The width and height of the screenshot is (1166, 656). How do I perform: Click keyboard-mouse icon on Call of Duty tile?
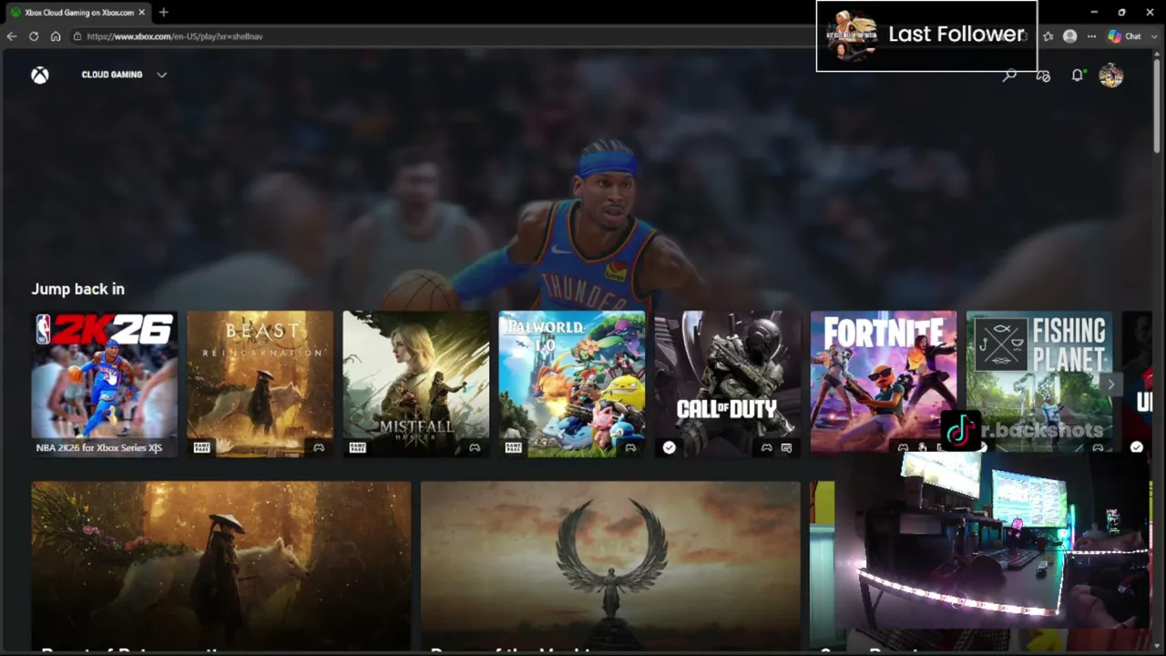[x=786, y=447]
